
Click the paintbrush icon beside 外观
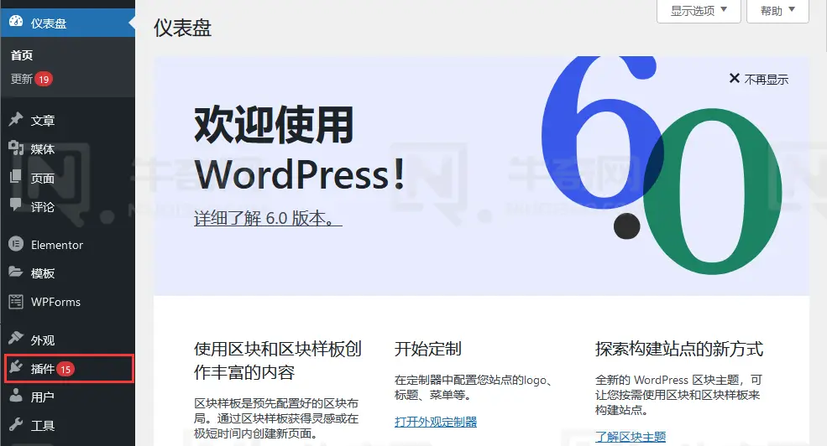(16, 338)
